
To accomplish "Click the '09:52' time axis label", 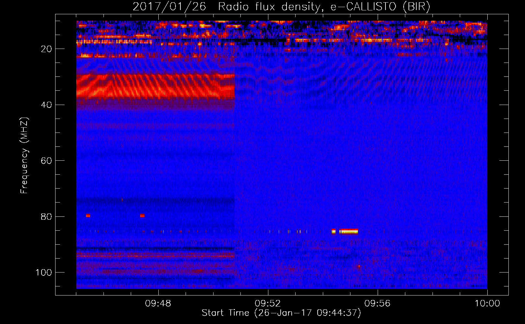I will click(x=268, y=304).
